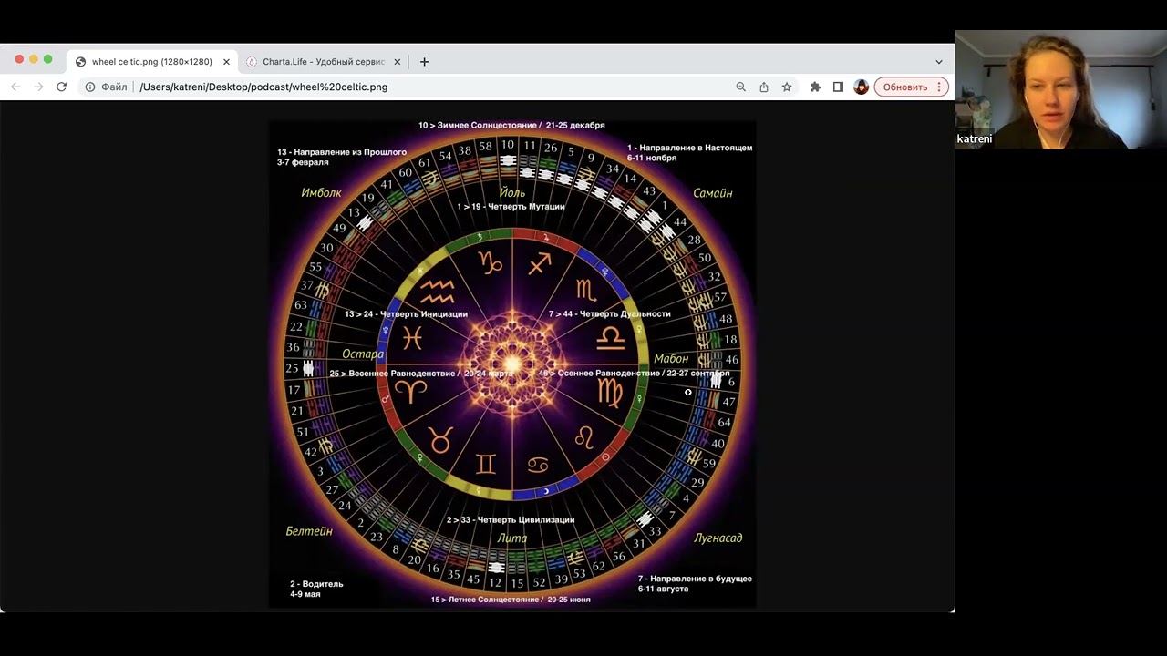Screen dimensions: 1167x656
Task: Click the Taurus zodiac symbol
Action: (x=440, y=440)
